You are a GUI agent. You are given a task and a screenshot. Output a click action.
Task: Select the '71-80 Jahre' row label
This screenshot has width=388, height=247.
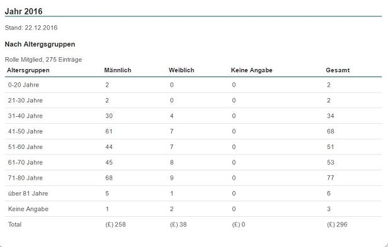(x=25, y=178)
